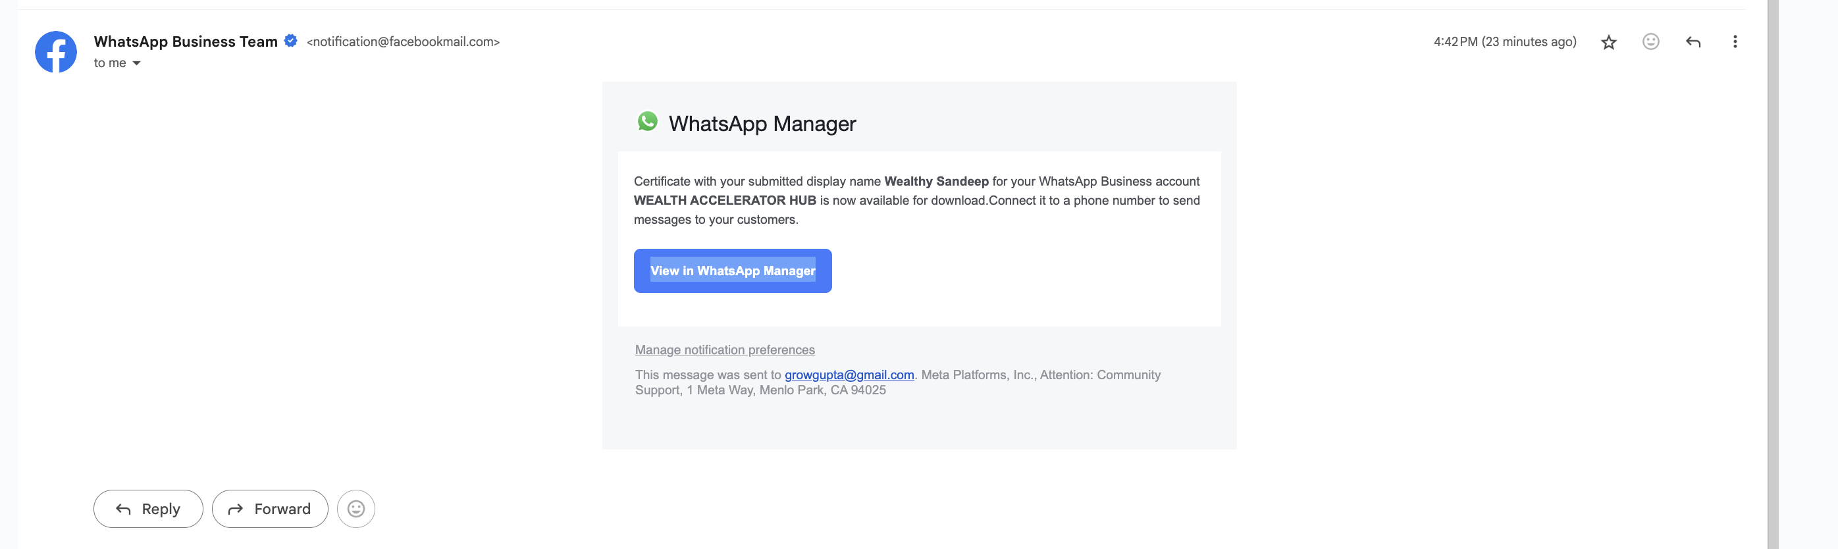Click the sender name WhatsApp Business Team
The height and width of the screenshot is (549, 1838).
pos(186,41)
